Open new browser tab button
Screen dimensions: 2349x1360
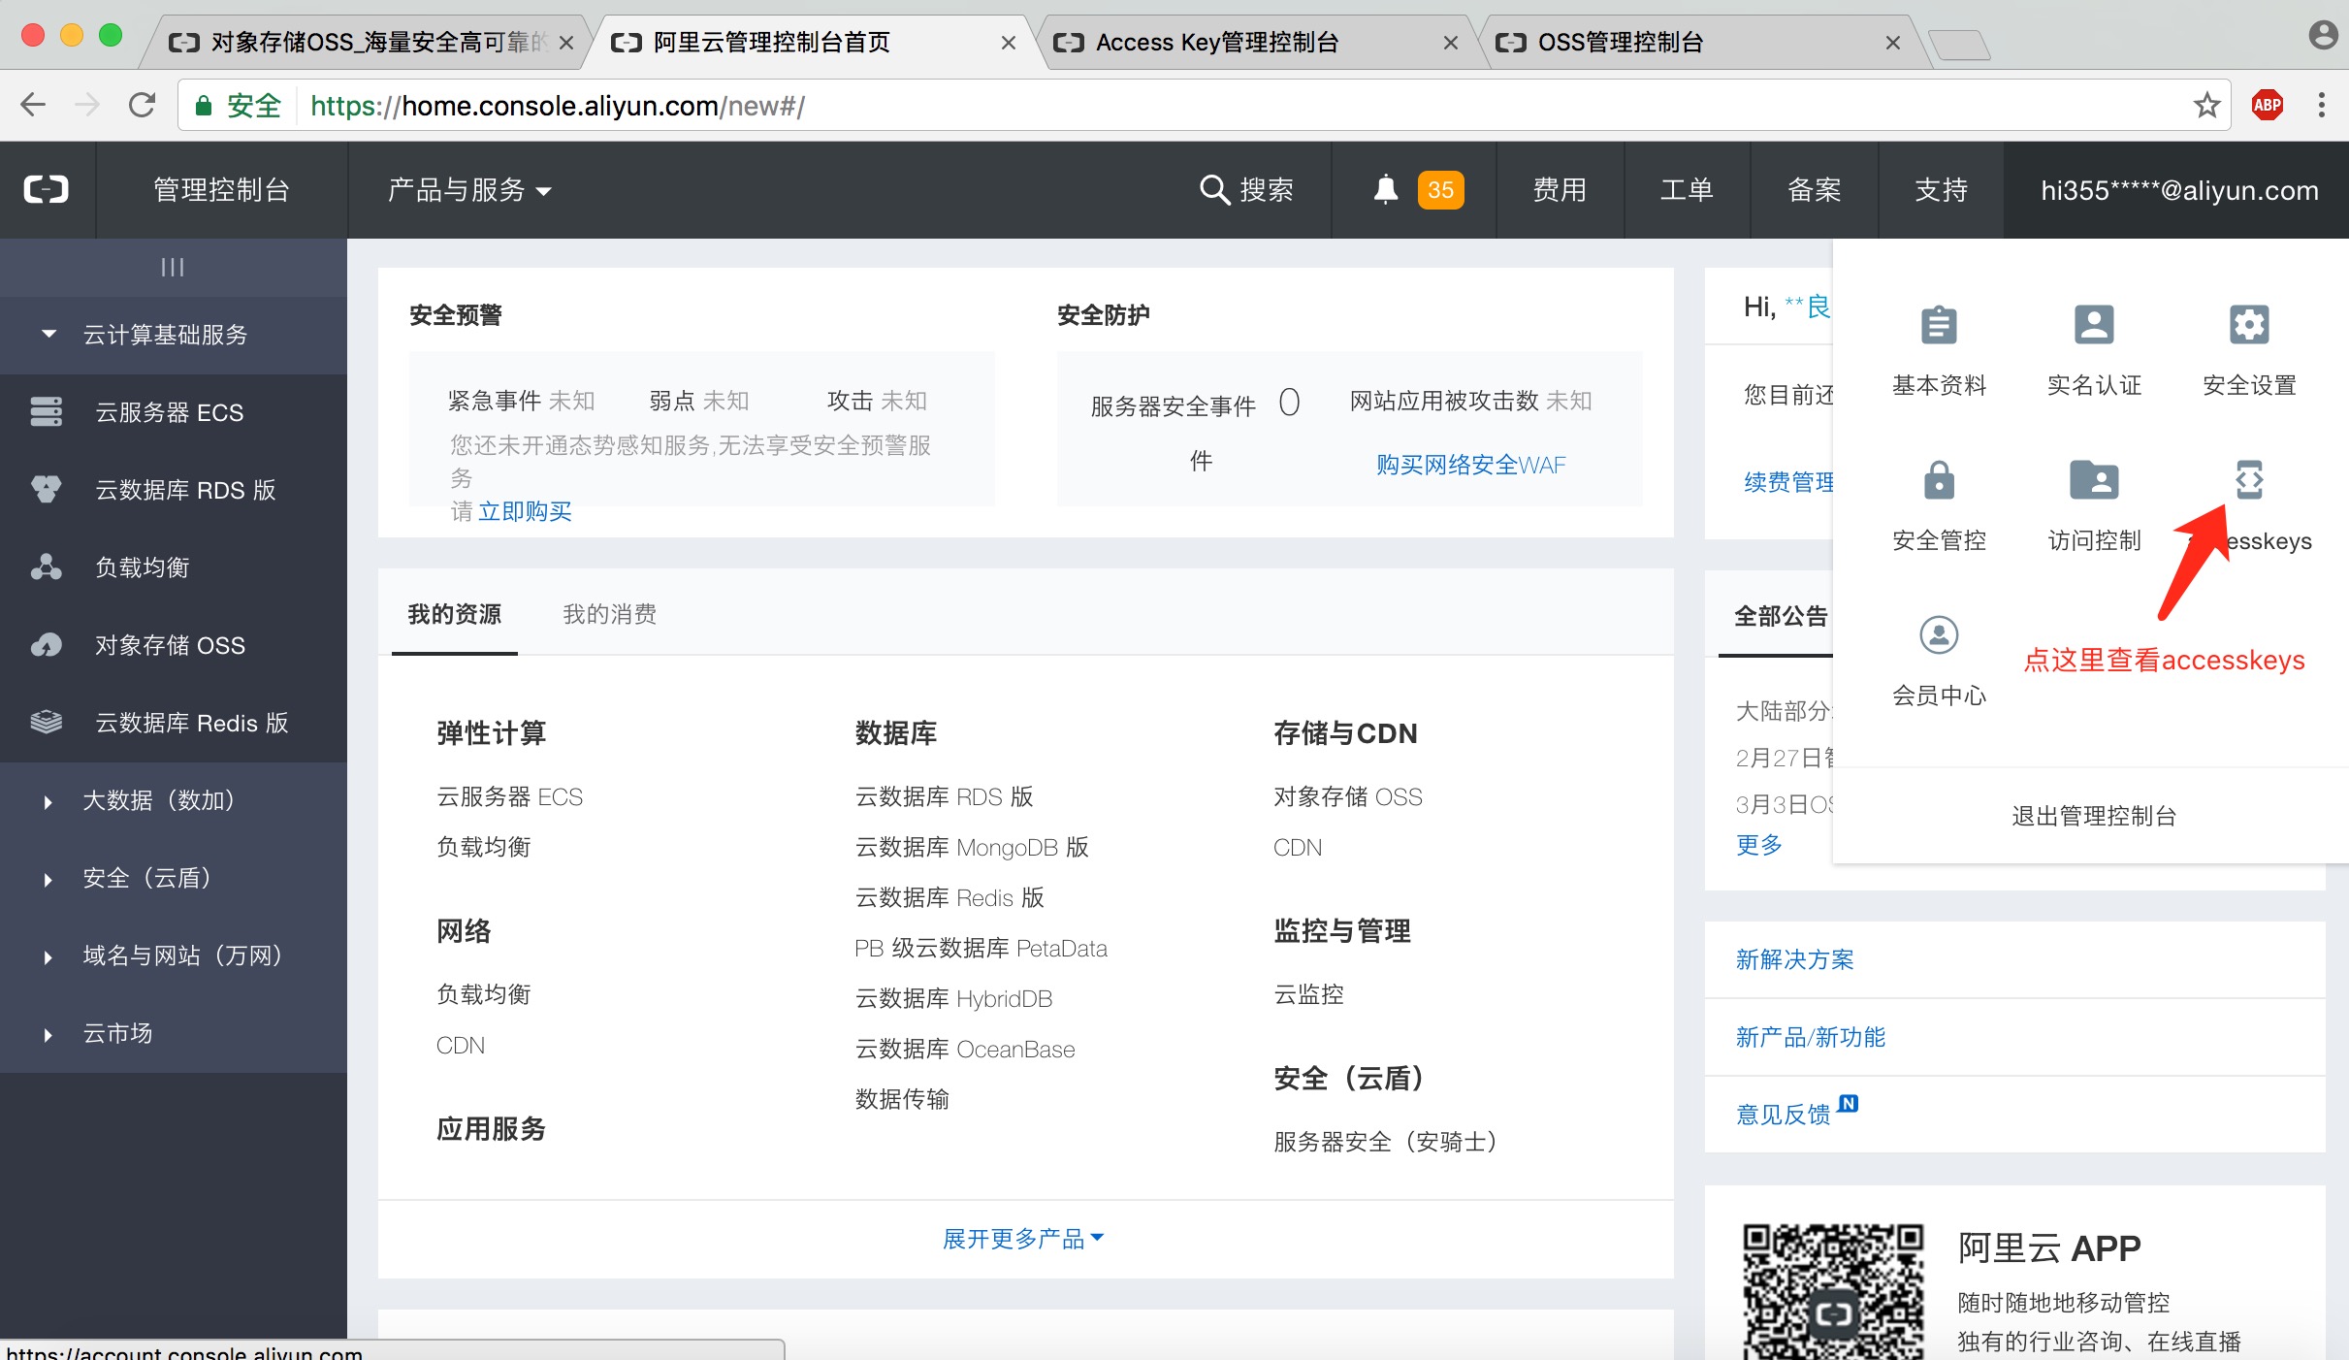[1958, 45]
